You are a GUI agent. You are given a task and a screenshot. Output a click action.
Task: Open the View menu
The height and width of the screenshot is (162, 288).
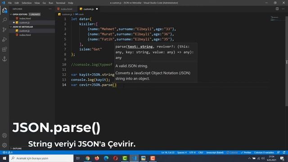click(37, 3)
